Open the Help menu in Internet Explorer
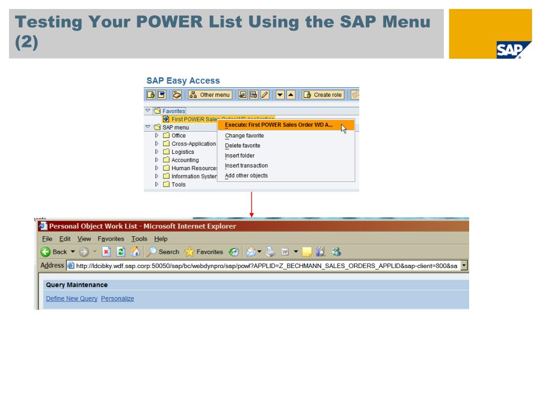Screen dimensions: 541x406 pos(161,238)
